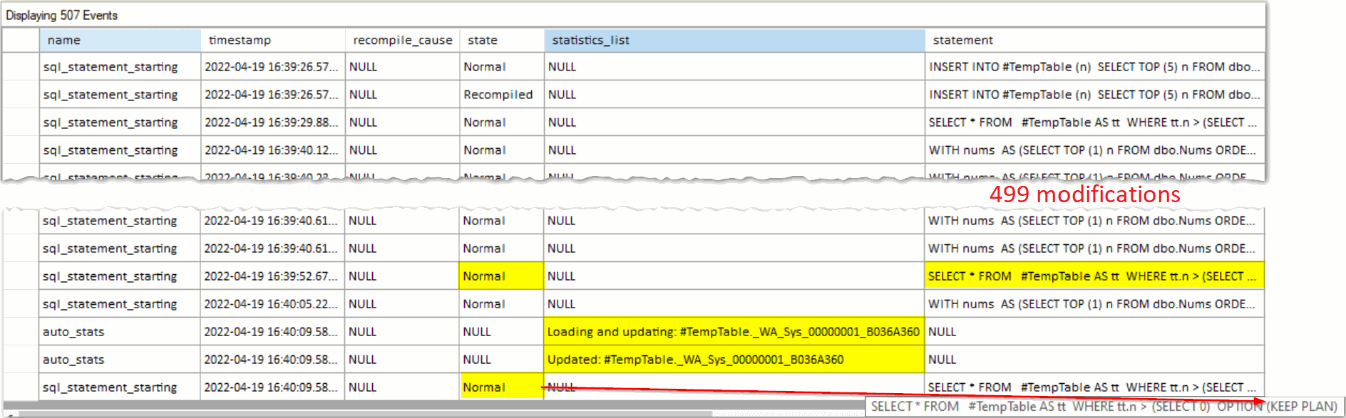The image size is (1346, 418).
Task: Select row header of 'Updated:' auto_stats row
Action: point(21,360)
